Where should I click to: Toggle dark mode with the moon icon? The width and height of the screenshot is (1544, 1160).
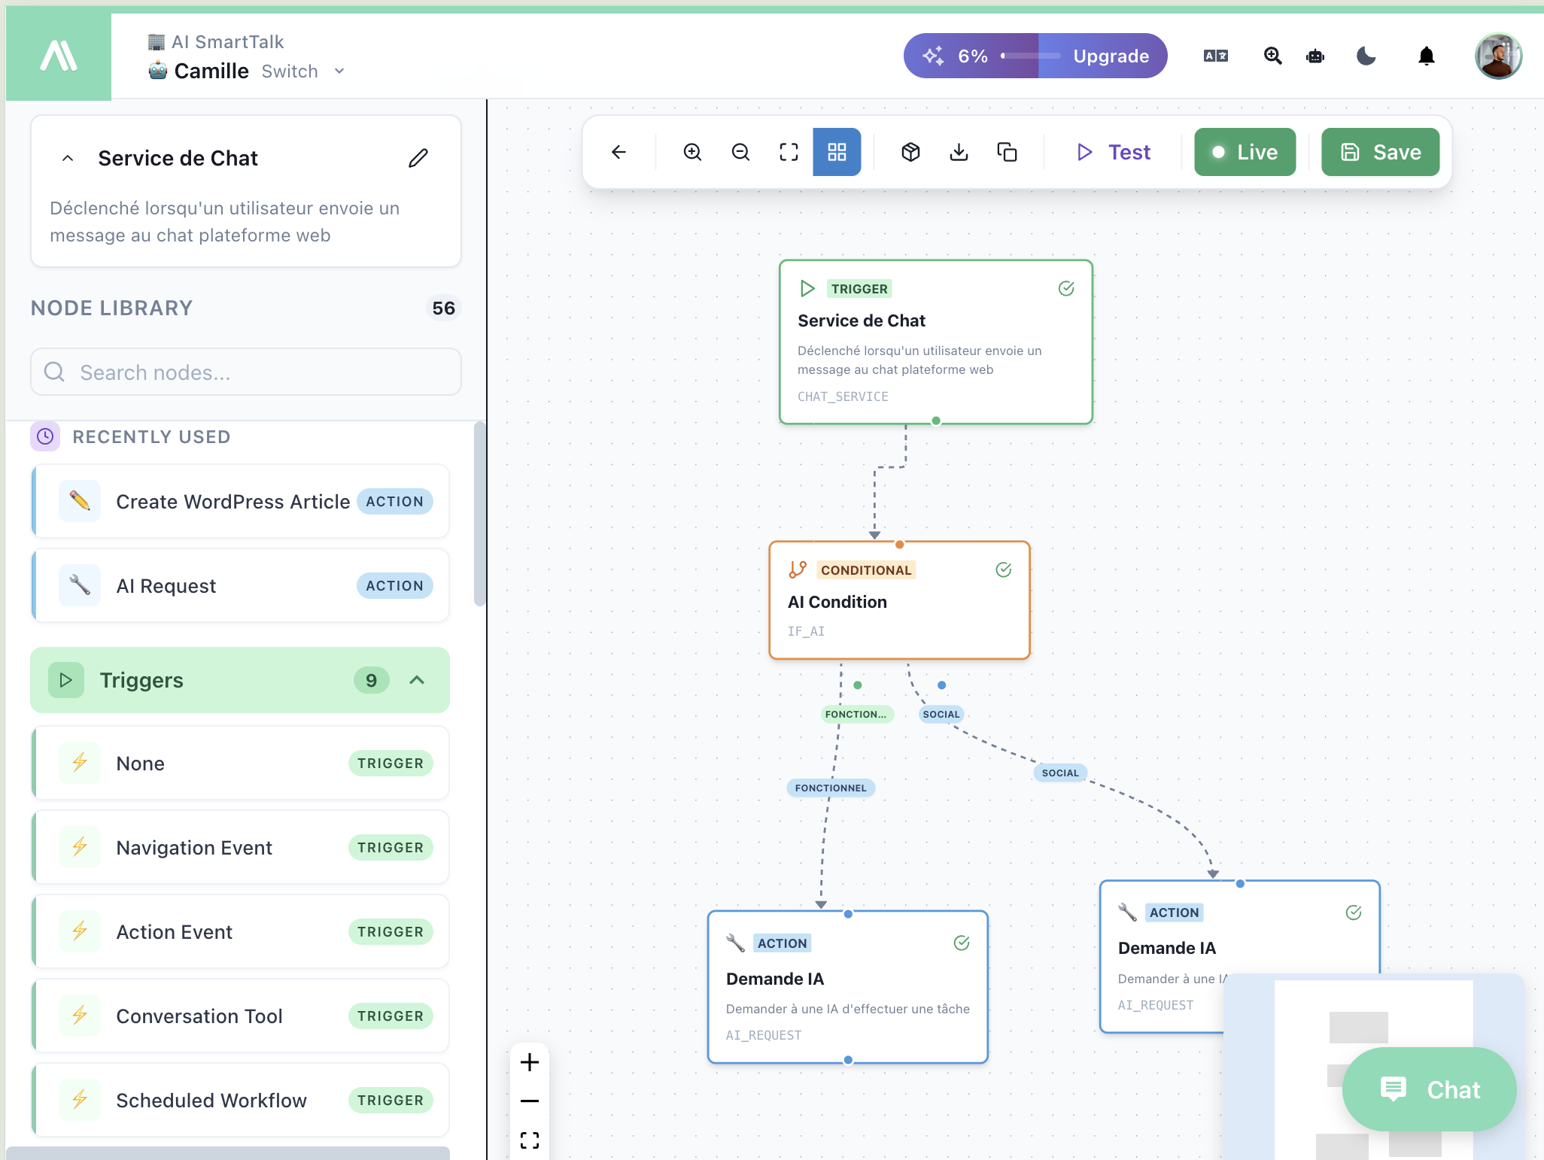[x=1366, y=56]
